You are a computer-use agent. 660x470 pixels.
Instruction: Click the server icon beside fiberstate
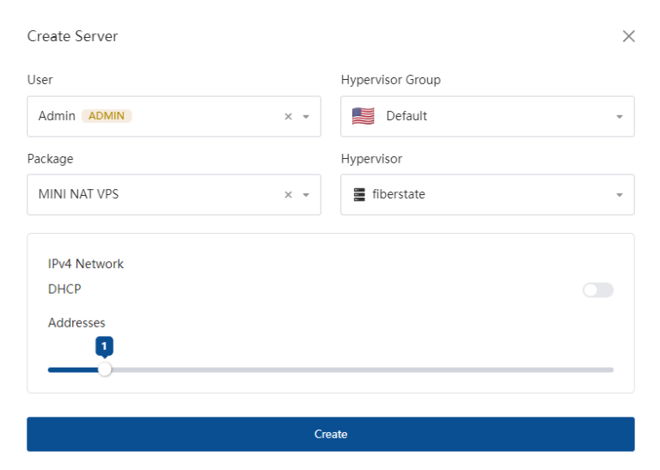tap(359, 195)
